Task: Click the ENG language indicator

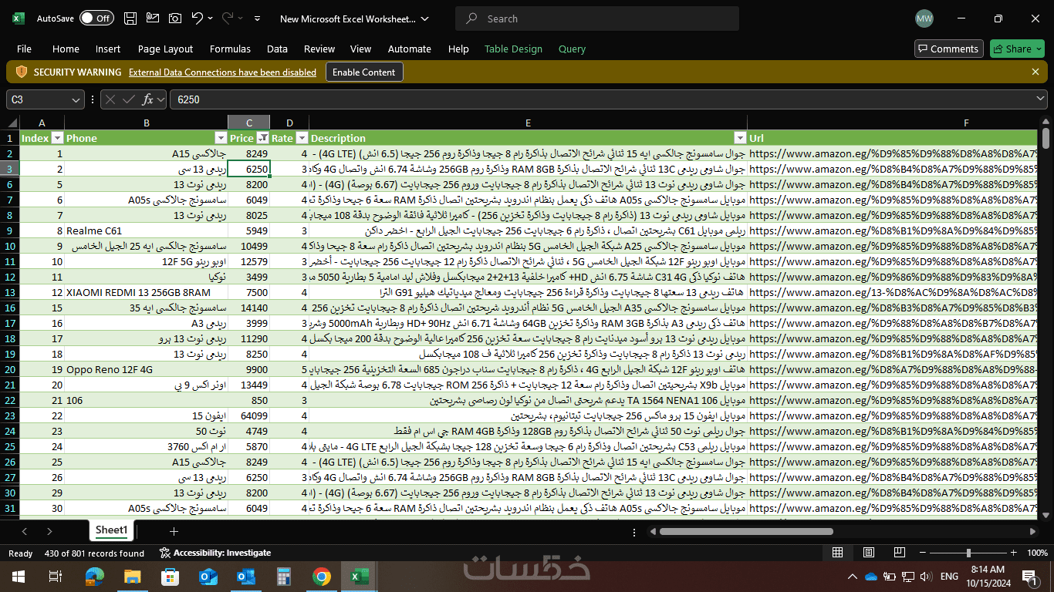Action: point(949,577)
